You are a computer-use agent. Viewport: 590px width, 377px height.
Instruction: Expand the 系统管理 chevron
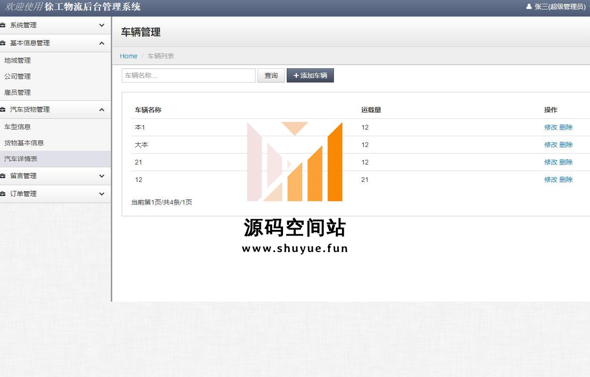click(102, 25)
